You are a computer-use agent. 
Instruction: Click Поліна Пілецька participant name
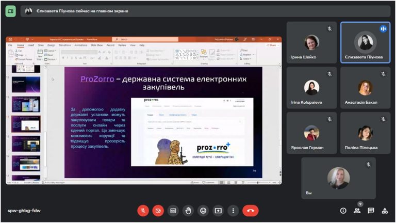click(x=361, y=148)
